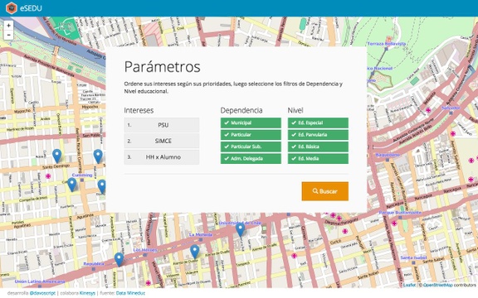Select the blue map marker near Santo Domingo
This screenshot has height=298, width=478.
coord(57,156)
